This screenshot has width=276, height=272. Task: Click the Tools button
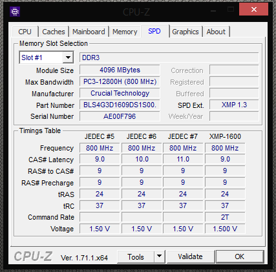[136, 256]
